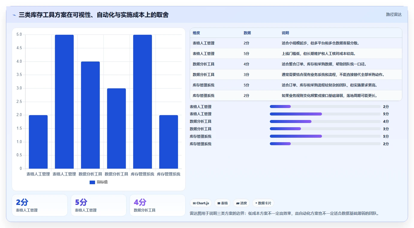Click the 表格人工管理 progress bar showing 2分
414x228 pixels.
click(x=325, y=106)
